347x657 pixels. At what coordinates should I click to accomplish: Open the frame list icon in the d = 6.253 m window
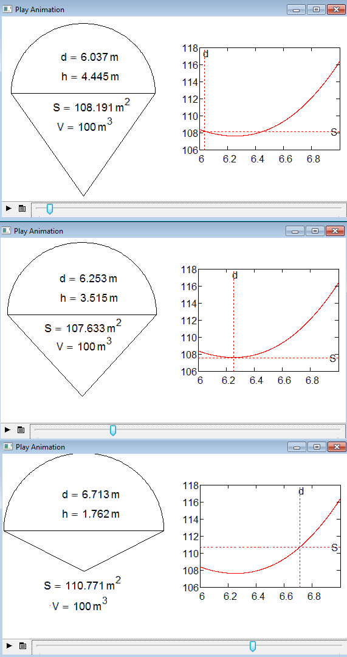point(21,429)
